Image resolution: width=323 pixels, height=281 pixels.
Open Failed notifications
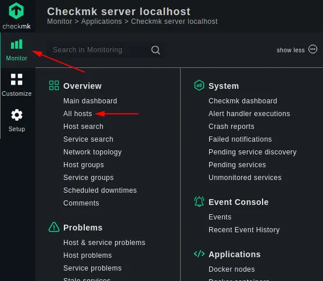coord(240,139)
